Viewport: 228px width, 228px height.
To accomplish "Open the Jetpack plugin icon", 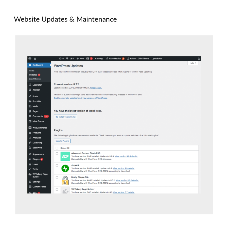I will pyautogui.click(x=65, y=168).
